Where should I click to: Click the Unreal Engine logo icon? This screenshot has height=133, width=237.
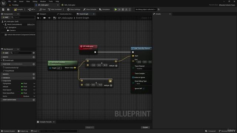[x=3, y=3]
